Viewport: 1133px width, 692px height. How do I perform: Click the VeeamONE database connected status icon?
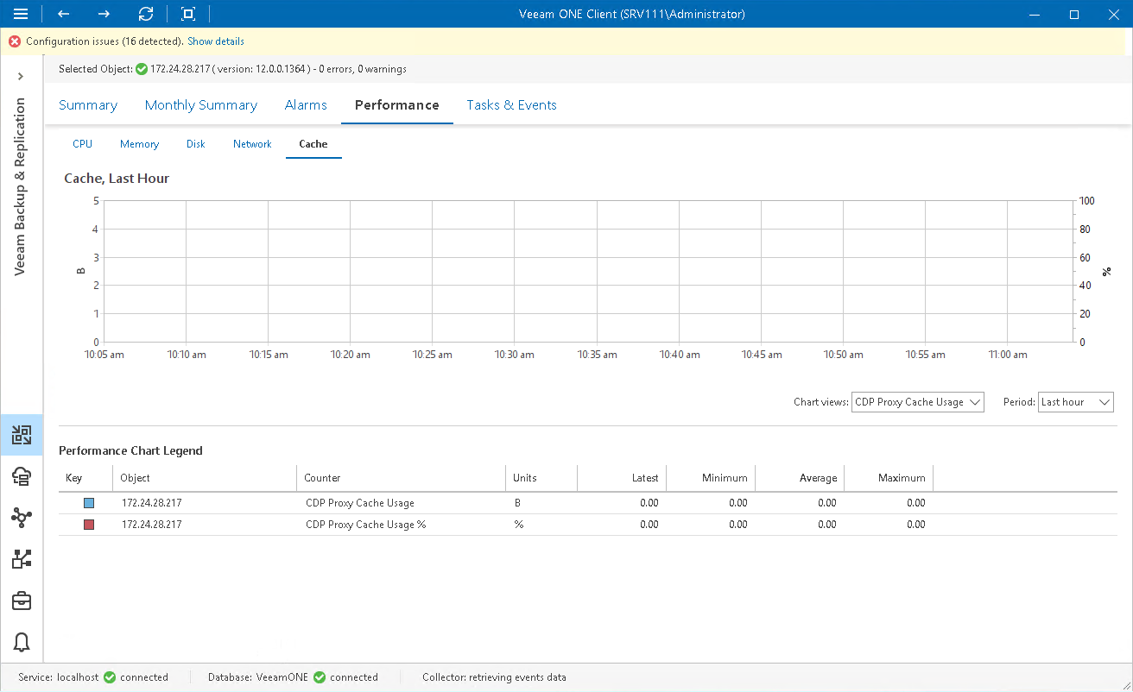(x=320, y=677)
